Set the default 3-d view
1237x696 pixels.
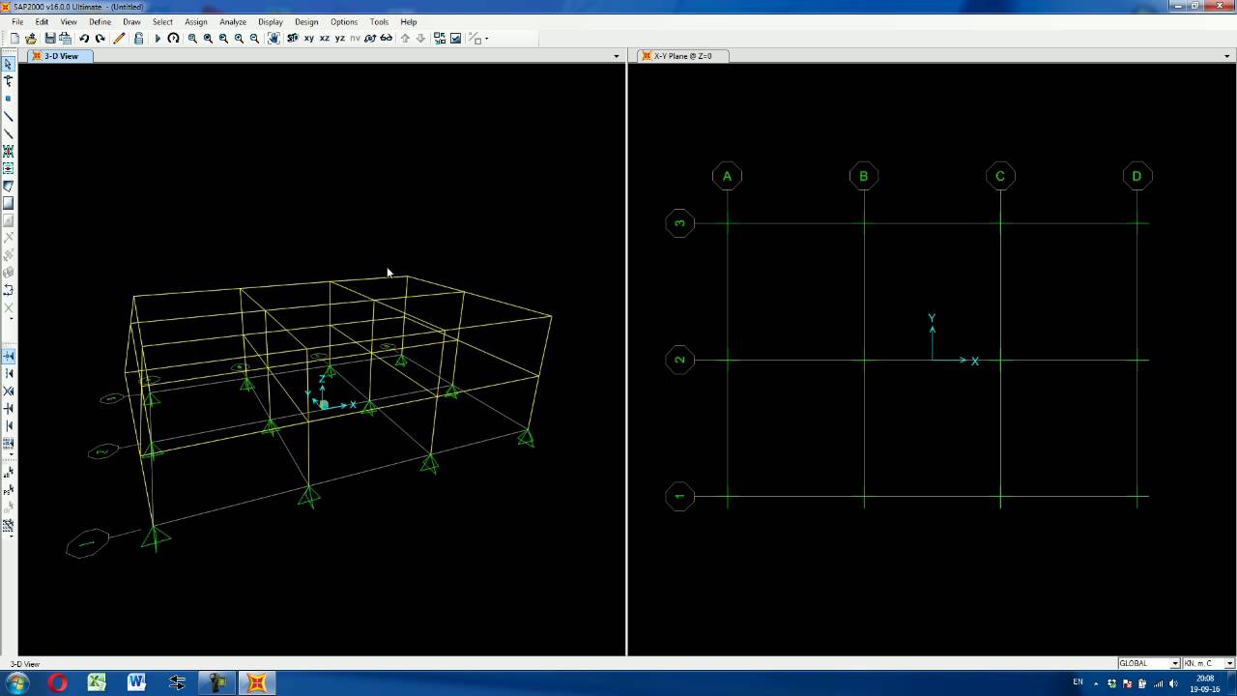[x=293, y=39]
